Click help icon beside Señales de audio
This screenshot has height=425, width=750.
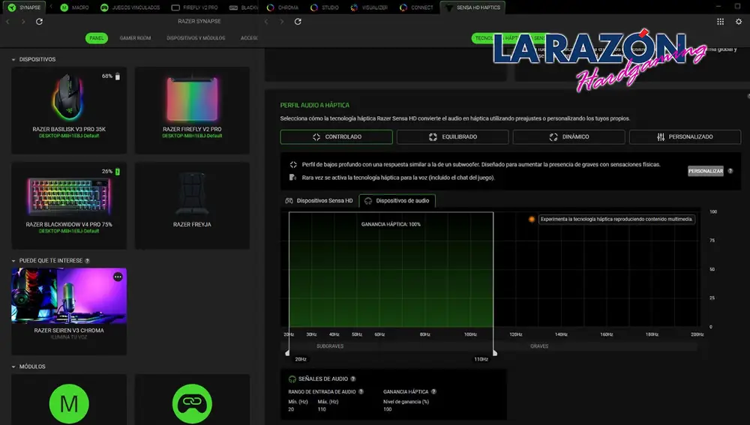353,379
